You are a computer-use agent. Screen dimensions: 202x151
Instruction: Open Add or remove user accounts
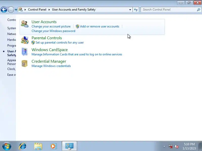click(x=99, y=26)
